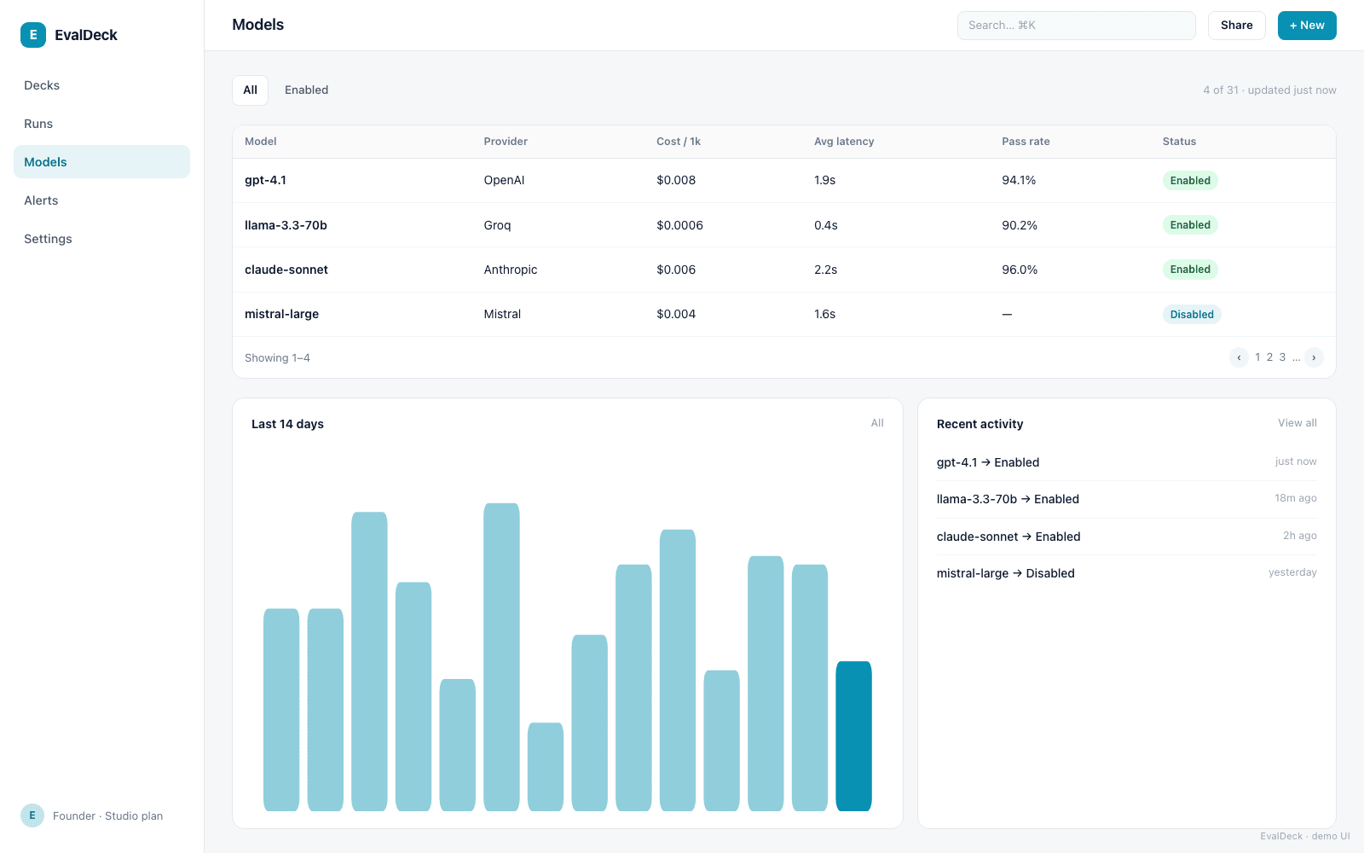Go to previous page chevron
1364x853 pixels.
point(1239,357)
